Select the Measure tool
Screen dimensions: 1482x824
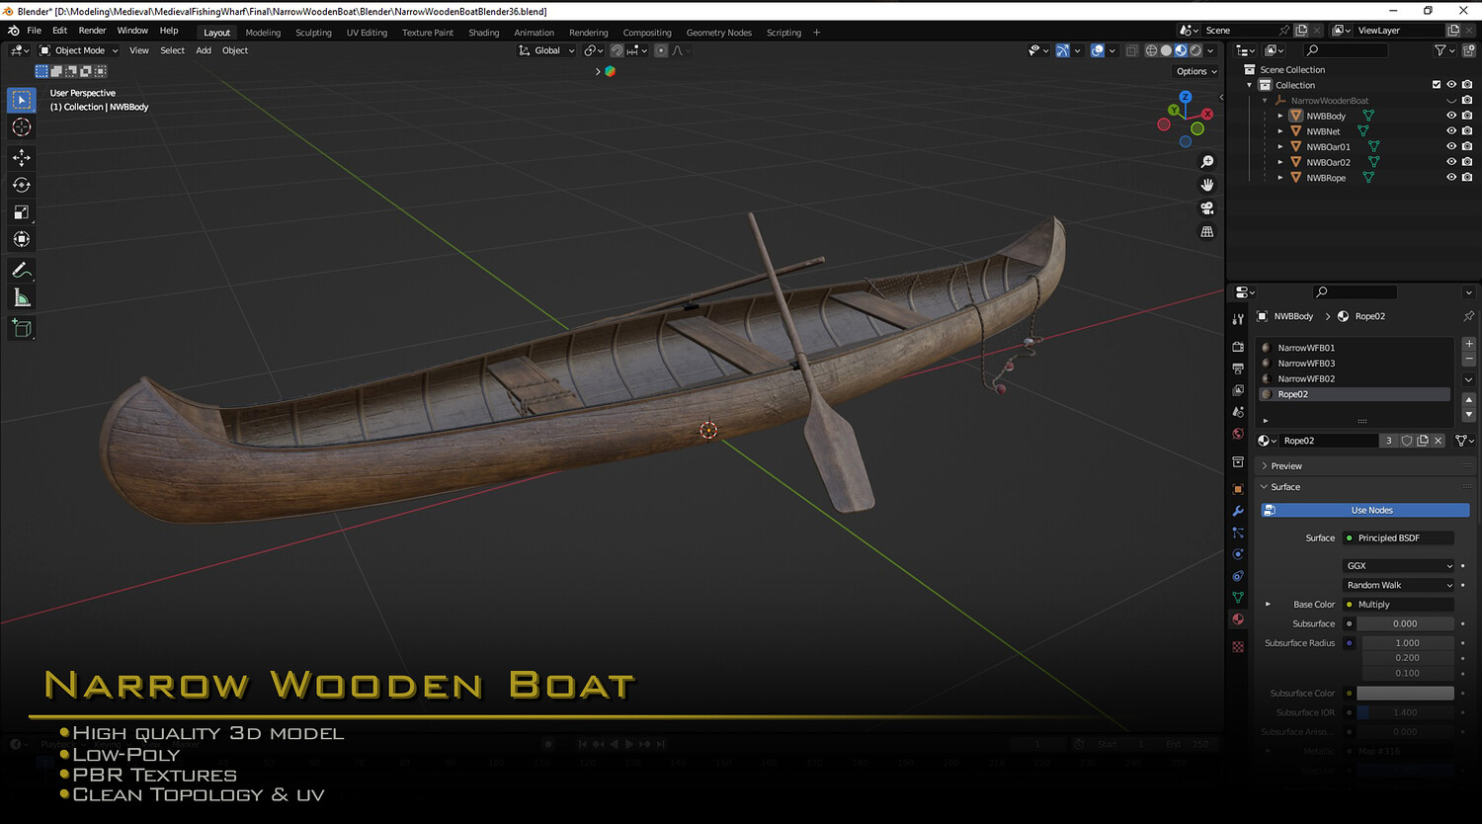(x=22, y=298)
